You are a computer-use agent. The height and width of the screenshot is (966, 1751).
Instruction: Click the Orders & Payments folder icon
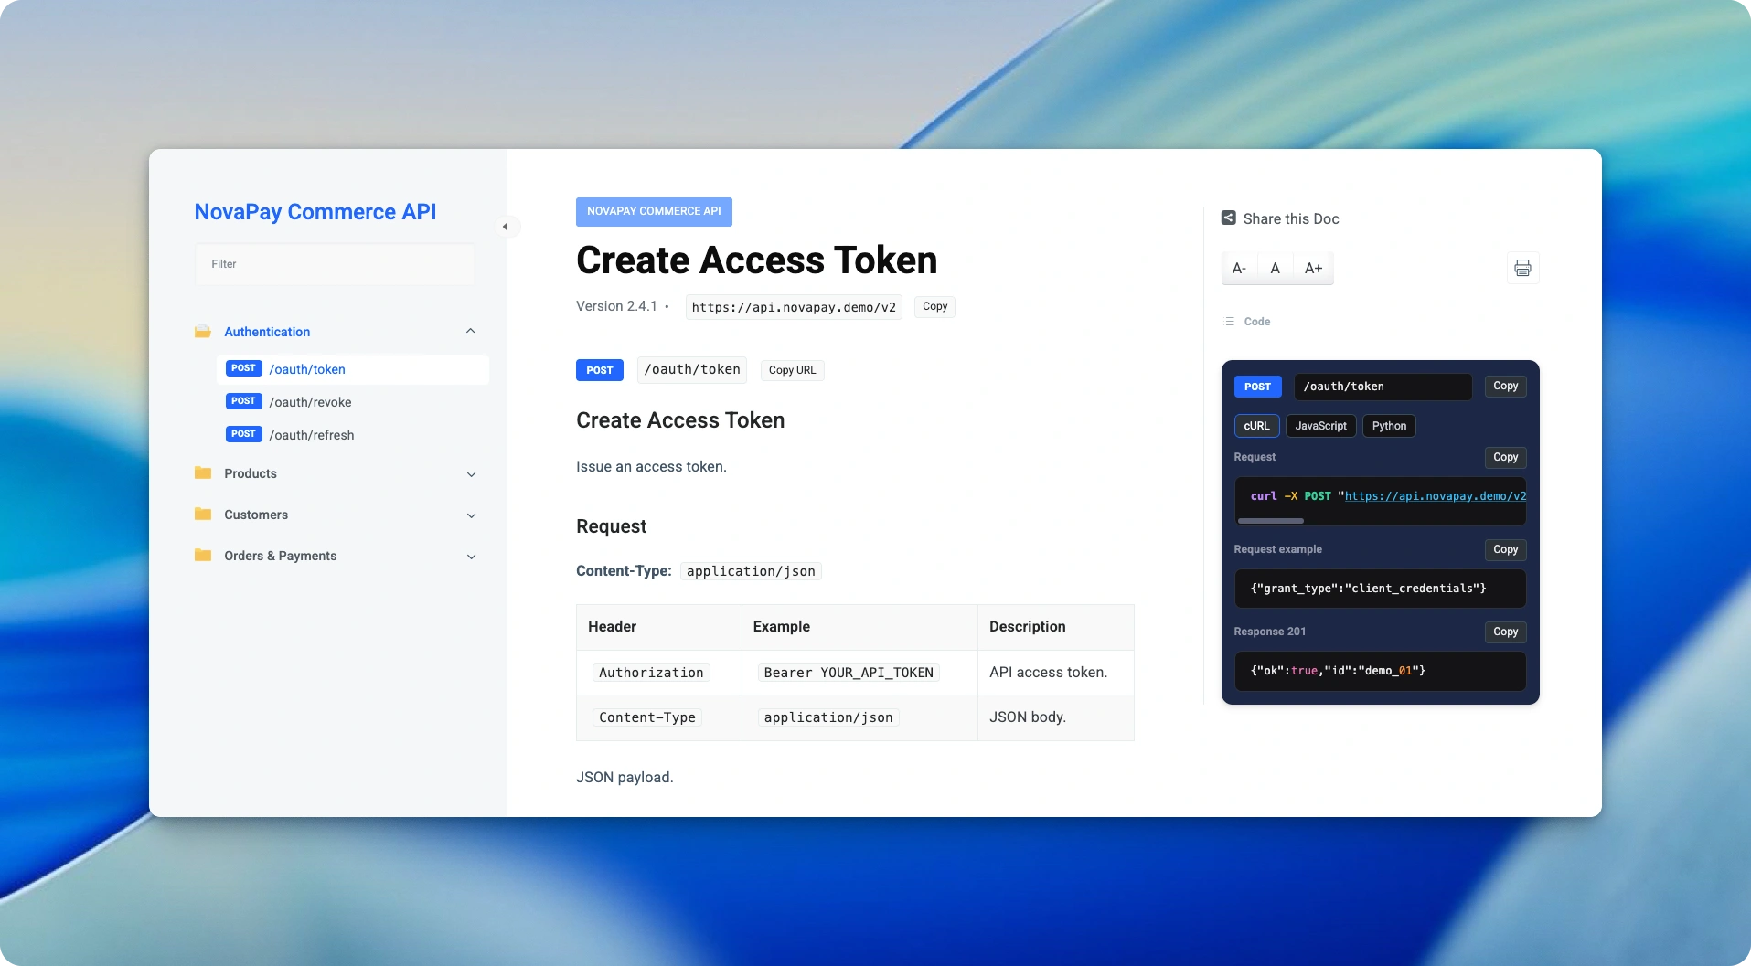(x=203, y=555)
